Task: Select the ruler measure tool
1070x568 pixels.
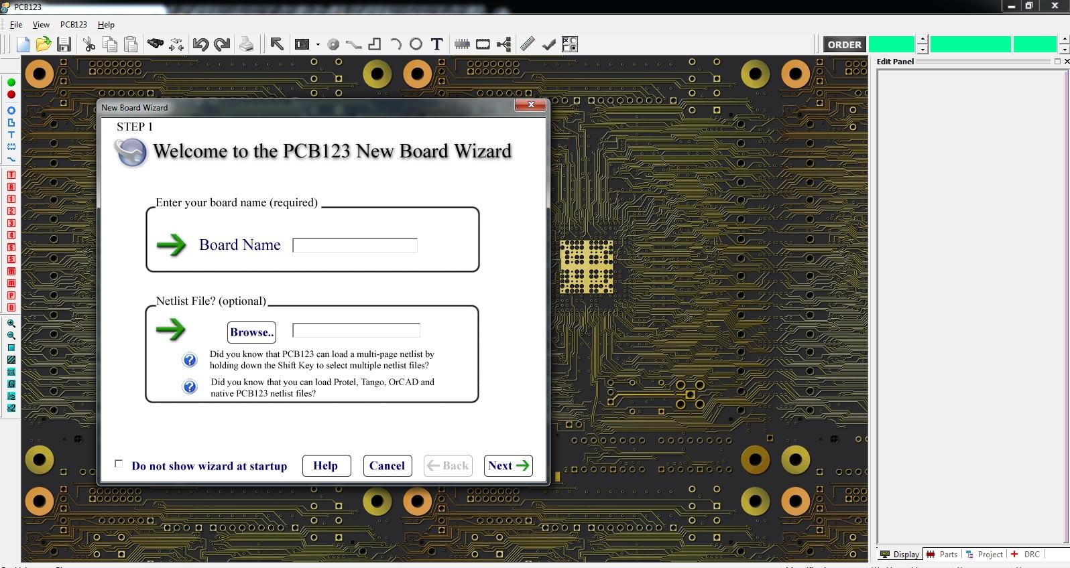Action: click(528, 44)
